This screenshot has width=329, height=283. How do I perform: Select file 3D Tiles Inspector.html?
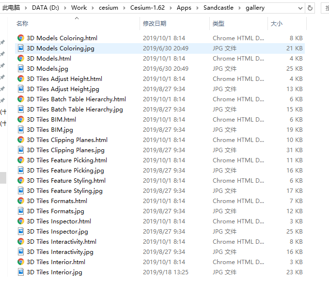pyautogui.click(x=160, y=221)
